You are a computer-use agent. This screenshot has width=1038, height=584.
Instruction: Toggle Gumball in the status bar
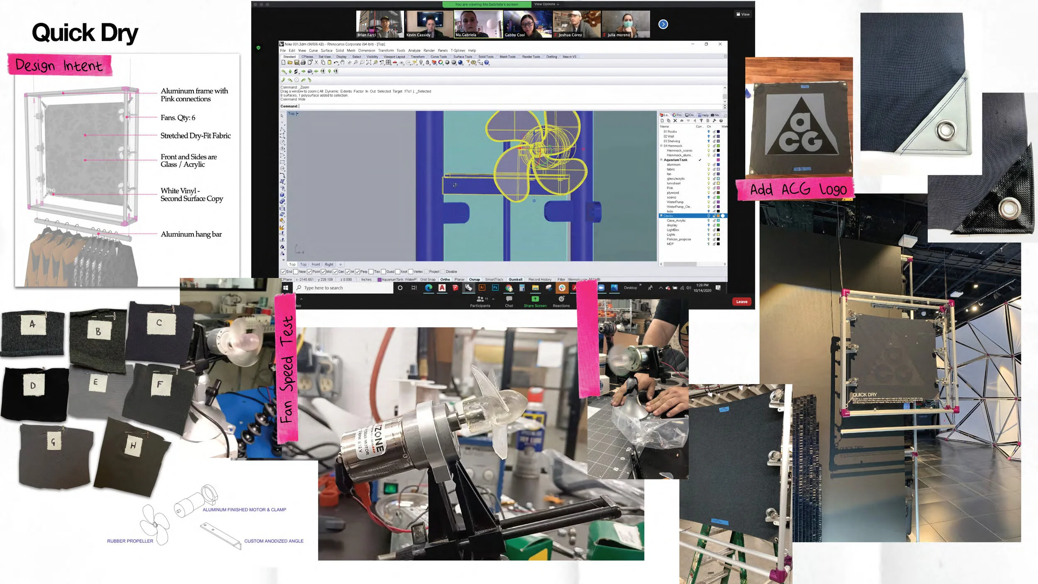click(515, 280)
